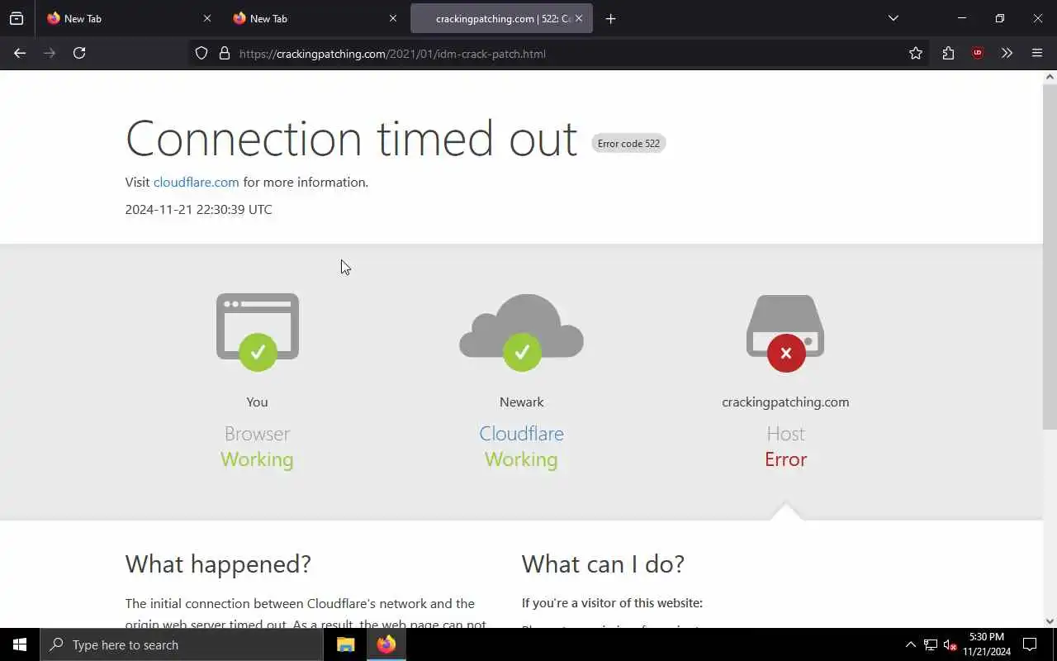Open the muted volume tray icon
1057x661 pixels.
tap(950, 644)
